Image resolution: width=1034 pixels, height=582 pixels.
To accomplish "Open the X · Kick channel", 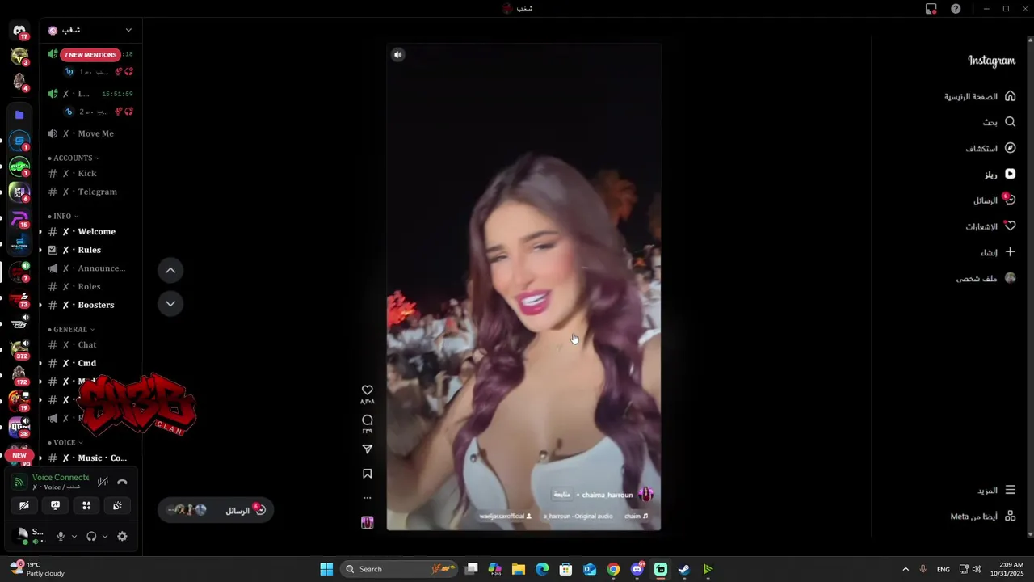I will (90, 174).
